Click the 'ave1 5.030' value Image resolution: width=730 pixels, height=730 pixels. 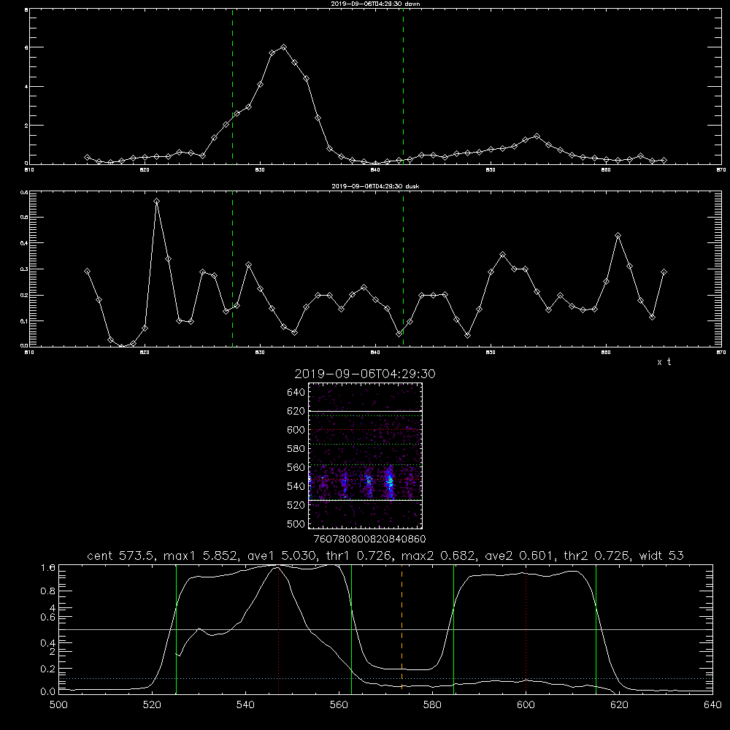[281, 556]
